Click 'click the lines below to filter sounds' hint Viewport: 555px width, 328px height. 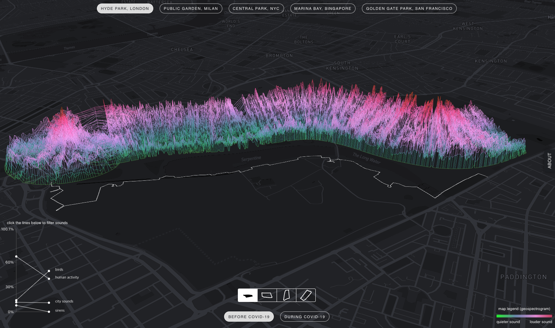(x=37, y=223)
